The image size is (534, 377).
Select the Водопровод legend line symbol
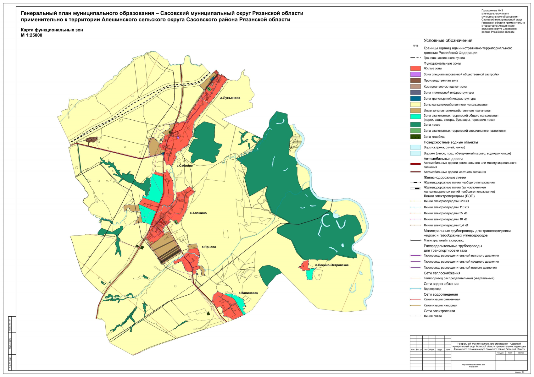click(415, 289)
